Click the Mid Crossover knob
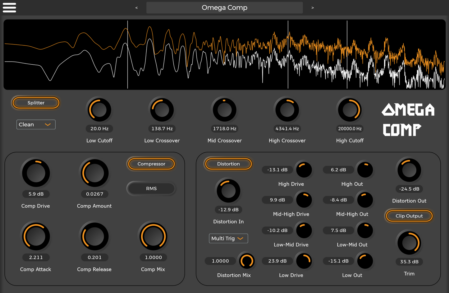The width and height of the screenshot is (449, 293). 224,110
